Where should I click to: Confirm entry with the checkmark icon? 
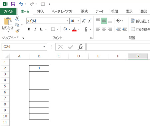coord(71,47)
